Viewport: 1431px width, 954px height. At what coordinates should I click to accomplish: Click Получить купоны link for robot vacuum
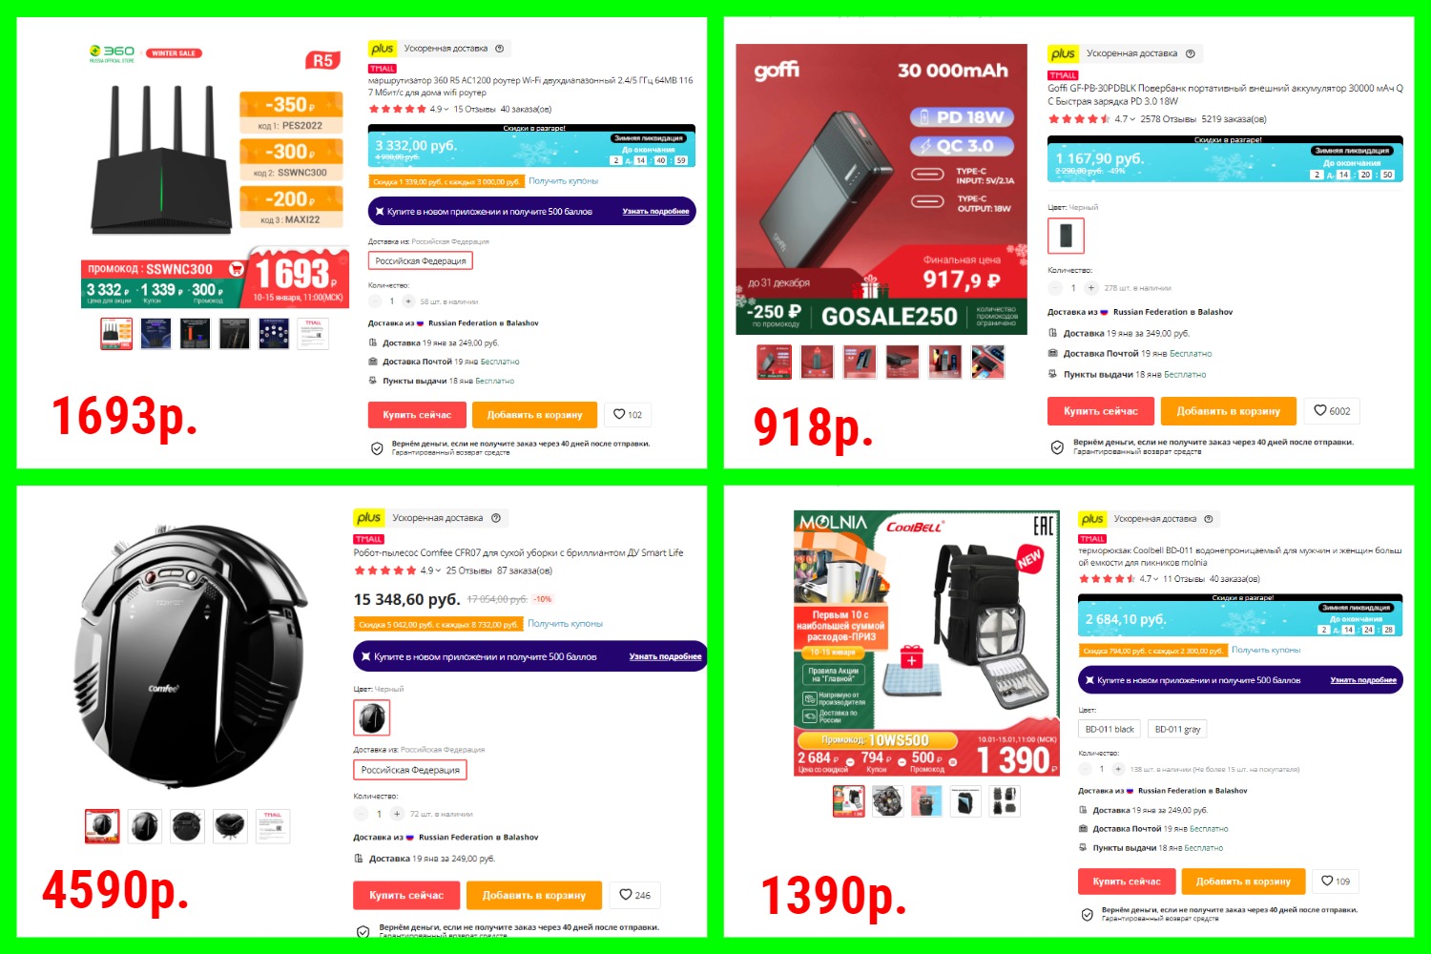[x=566, y=623]
